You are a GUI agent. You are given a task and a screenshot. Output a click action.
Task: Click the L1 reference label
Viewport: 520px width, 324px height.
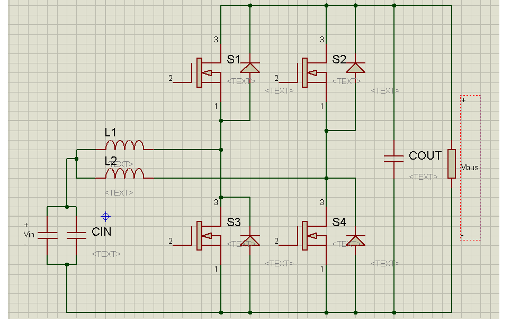coord(111,133)
